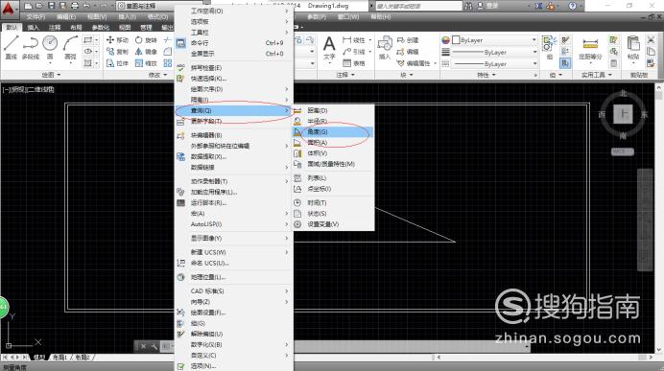Select the Line (直线) drawing tool
The width and height of the screenshot is (664, 371).
point(11,47)
